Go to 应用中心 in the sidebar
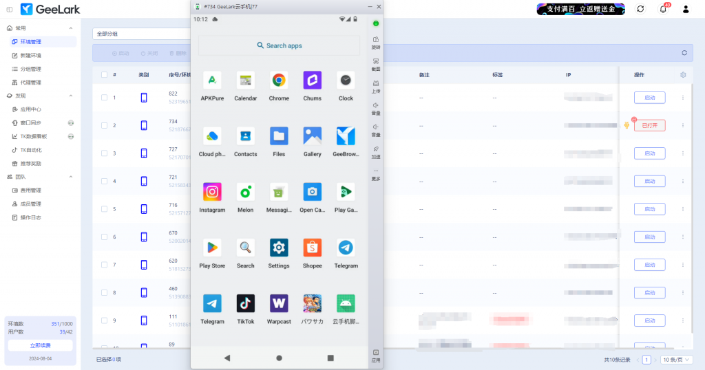This screenshot has width=705, height=370. pyautogui.click(x=31, y=109)
